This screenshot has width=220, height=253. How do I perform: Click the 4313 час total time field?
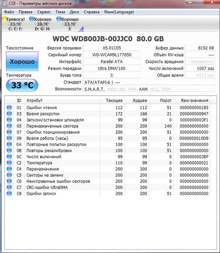click(x=200, y=75)
